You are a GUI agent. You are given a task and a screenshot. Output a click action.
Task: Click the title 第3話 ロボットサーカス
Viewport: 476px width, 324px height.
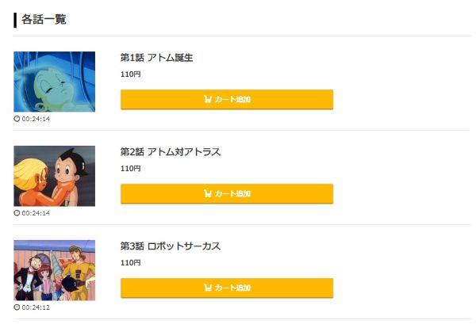[170, 246]
